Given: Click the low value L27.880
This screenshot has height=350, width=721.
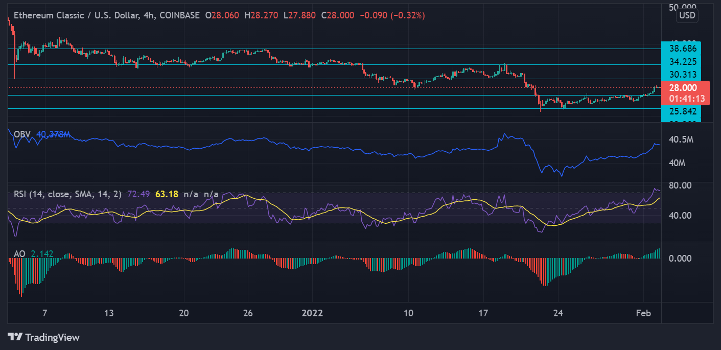Looking at the screenshot, I should pyautogui.click(x=299, y=15).
